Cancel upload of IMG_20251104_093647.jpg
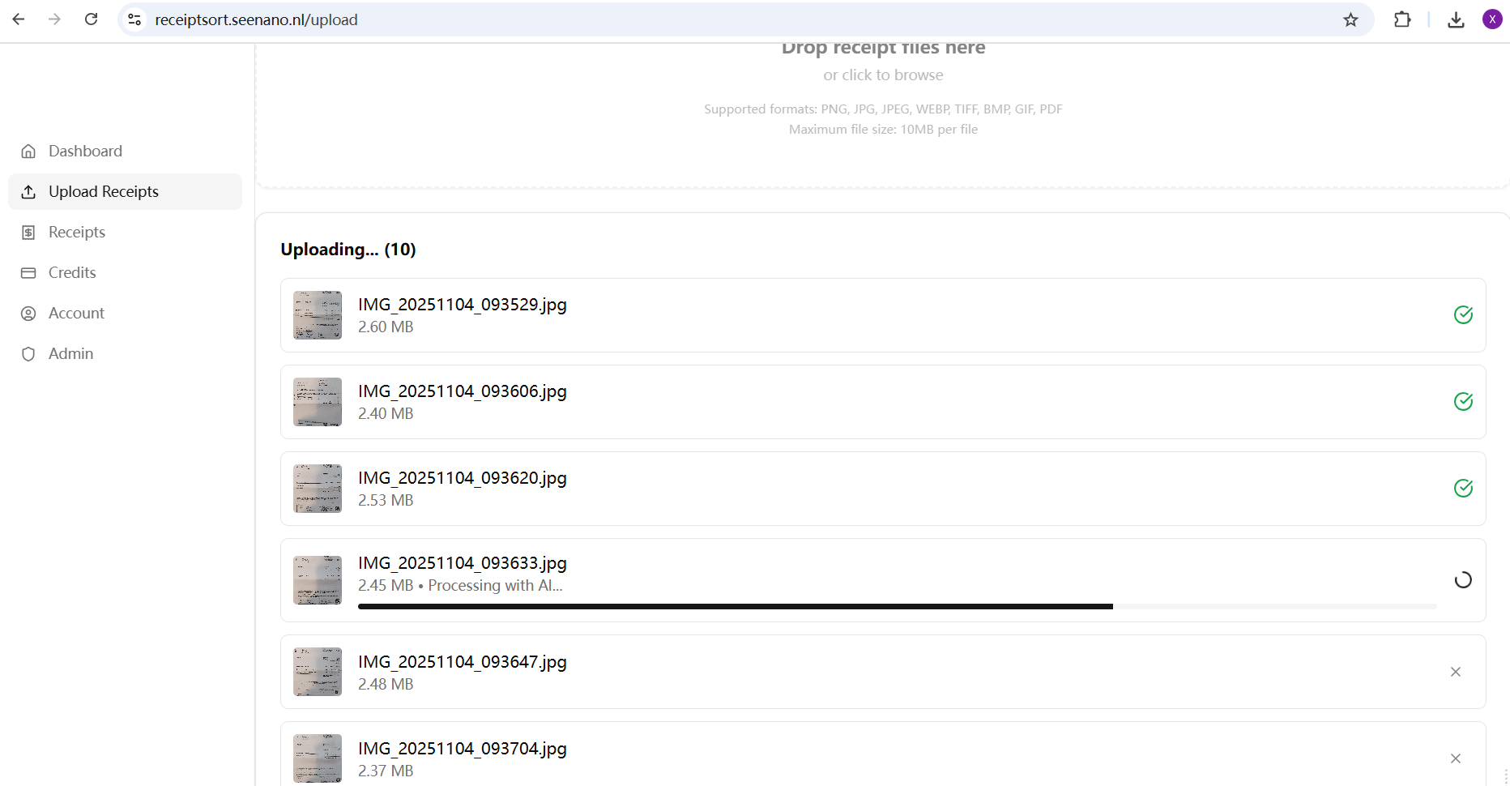This screenshot has width=1510, height=786. pyautogui.click(x=1456, y=672)
